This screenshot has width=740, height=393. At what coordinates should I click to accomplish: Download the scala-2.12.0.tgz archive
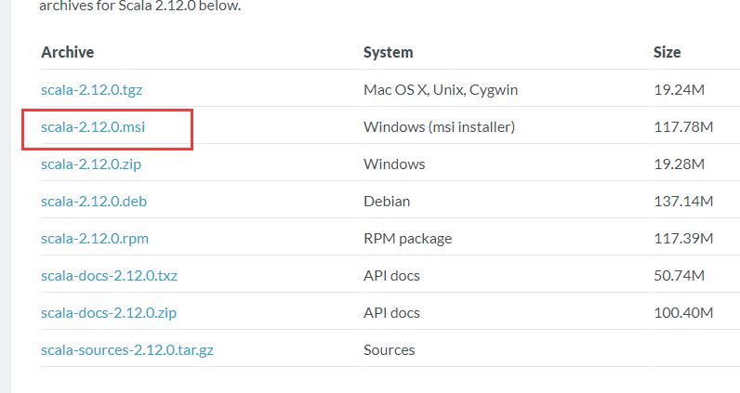coord(92,90)
